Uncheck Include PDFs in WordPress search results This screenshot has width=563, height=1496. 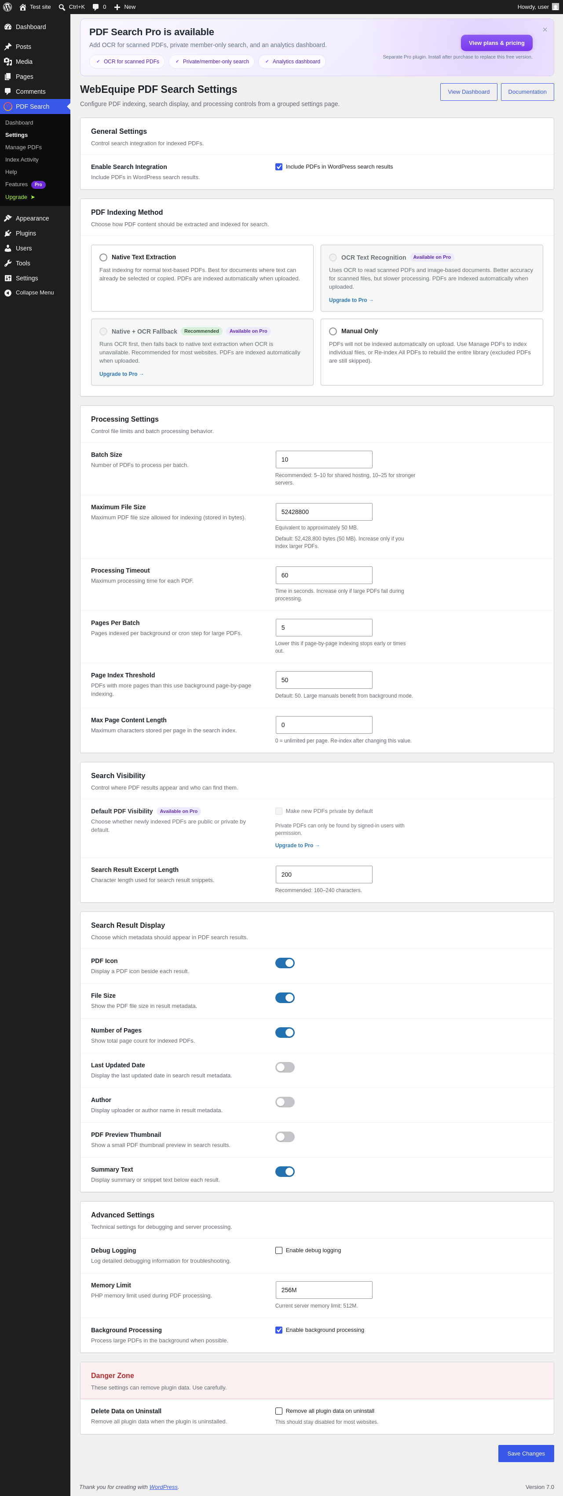pos(278,167)
